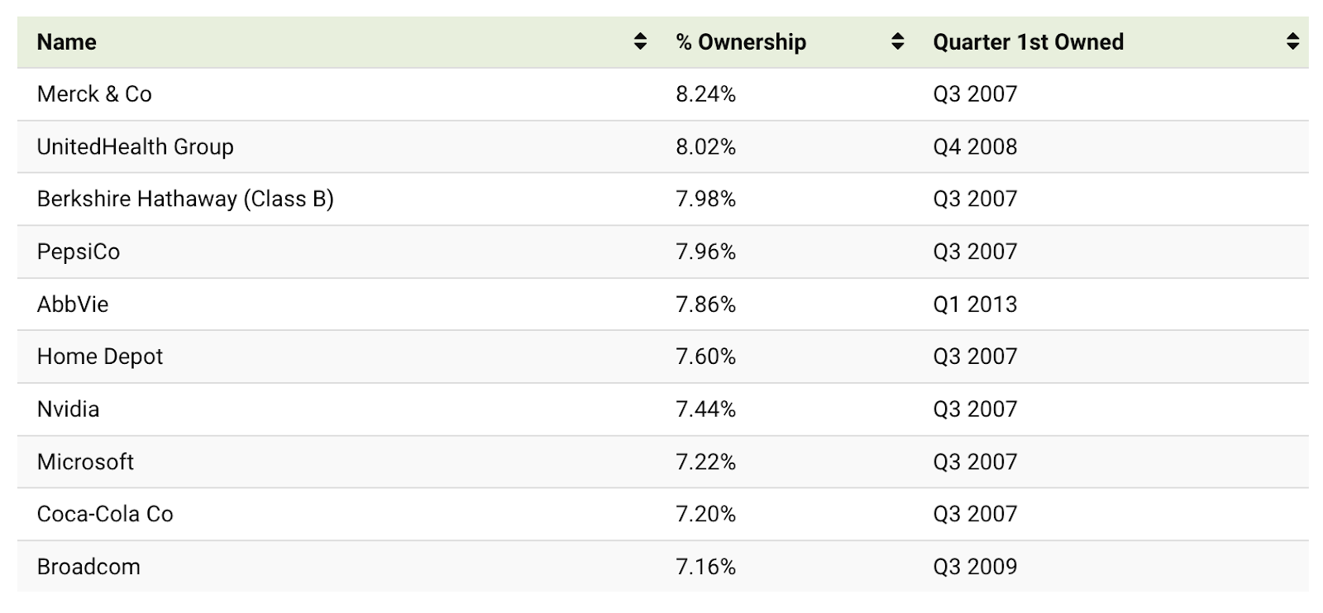Select the PepsiCo company name

(78, 251)
